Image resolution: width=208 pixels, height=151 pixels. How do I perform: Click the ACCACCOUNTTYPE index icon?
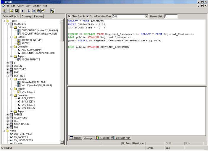tap(19, 40)
